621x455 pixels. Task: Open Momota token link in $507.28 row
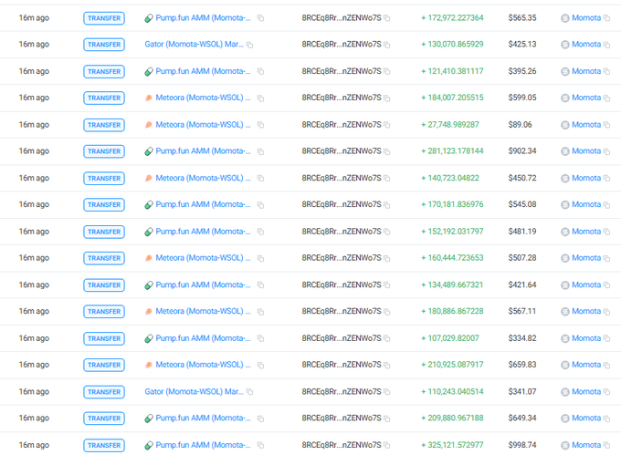(586, 258)
